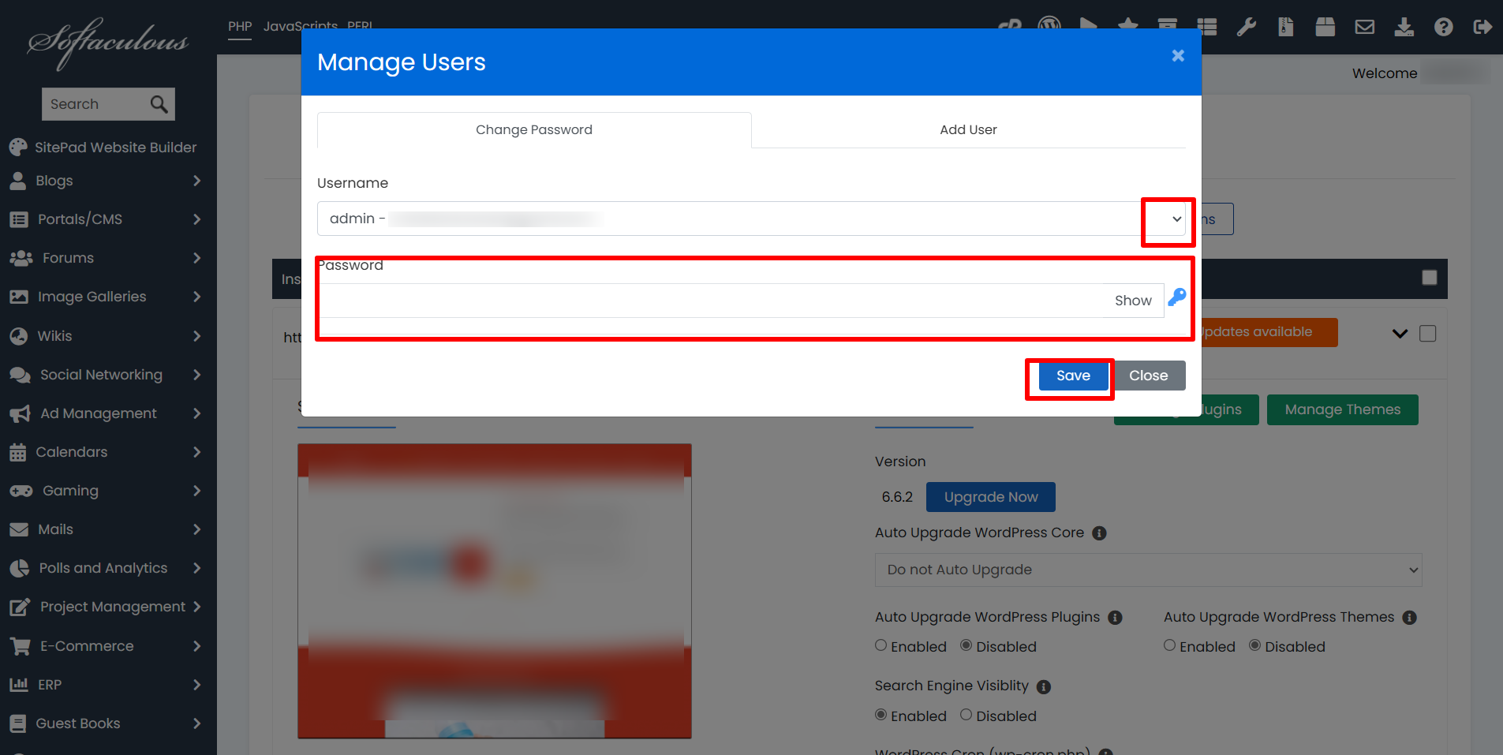Click the Close button in the dialog
Viewport: 1503px width, 755px height.
click(1148, 376)
